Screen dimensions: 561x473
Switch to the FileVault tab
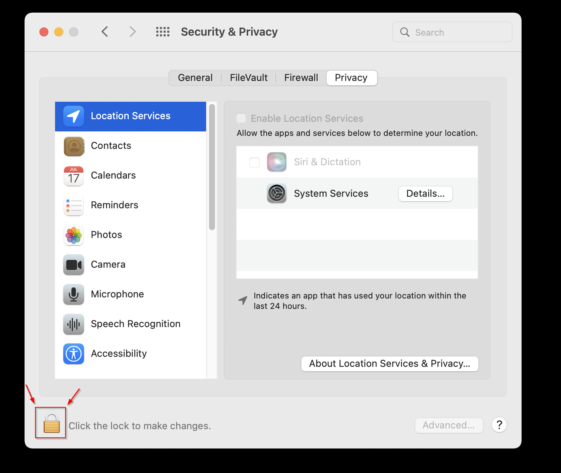coord(249,78)
